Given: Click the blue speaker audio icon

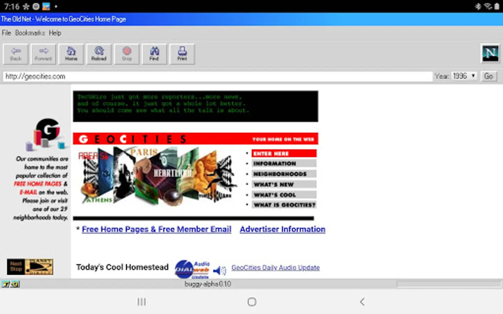Looking at the screenshot, I should tap(220, 270).
